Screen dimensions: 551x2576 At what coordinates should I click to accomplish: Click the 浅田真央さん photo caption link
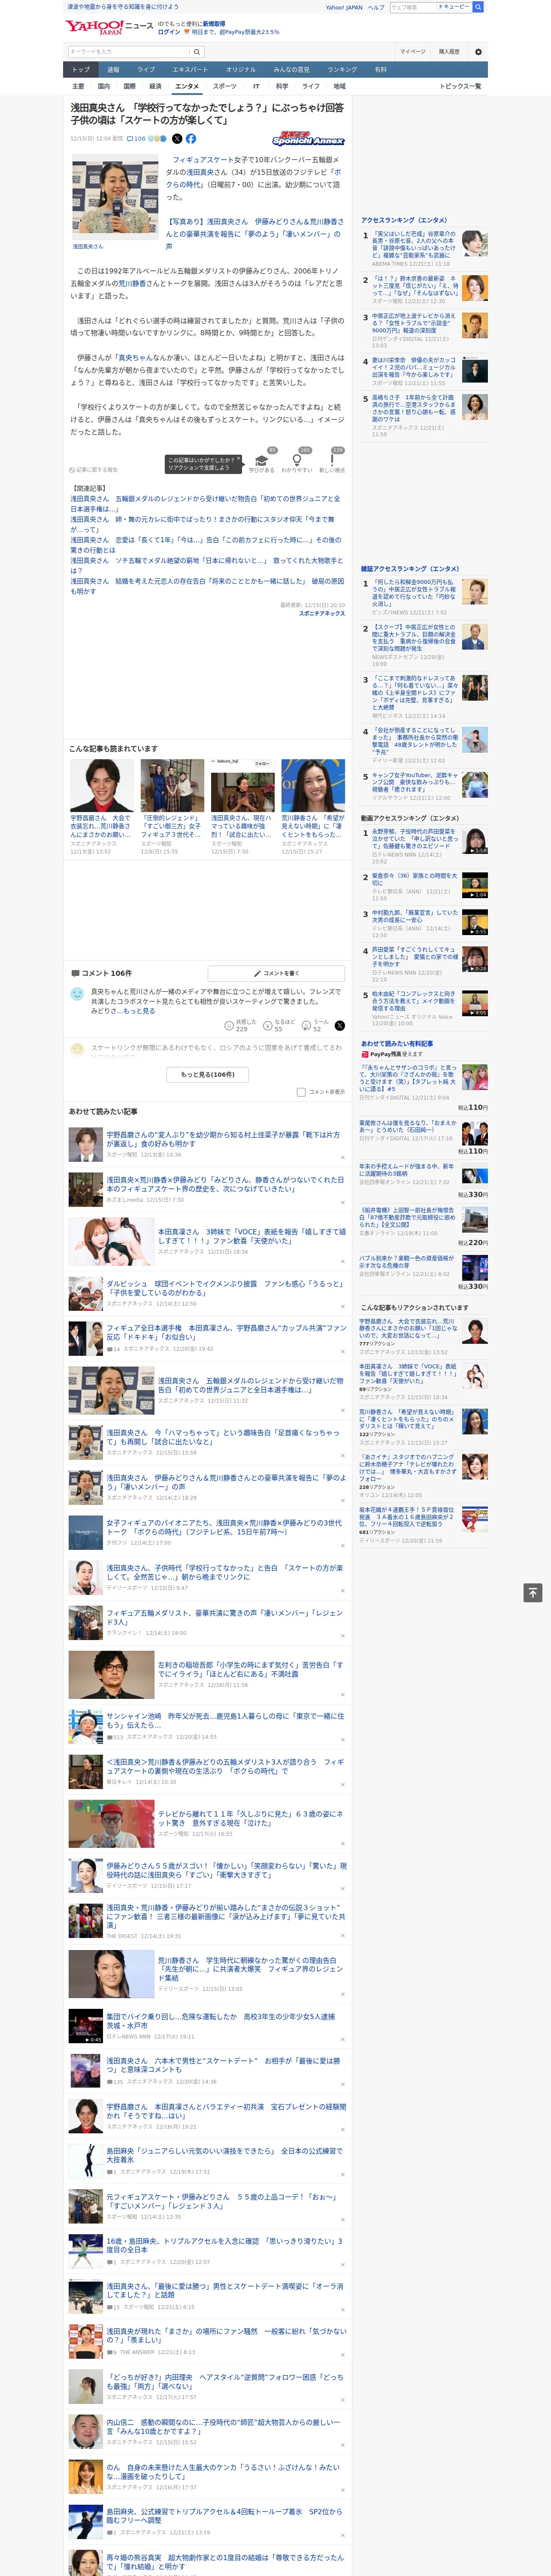[87, 246]
